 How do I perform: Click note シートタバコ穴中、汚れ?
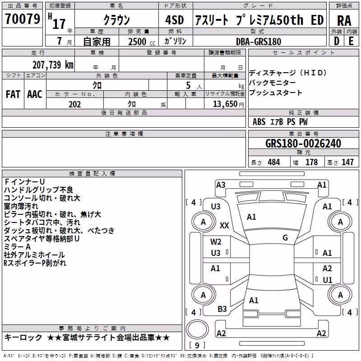(42, 222)
